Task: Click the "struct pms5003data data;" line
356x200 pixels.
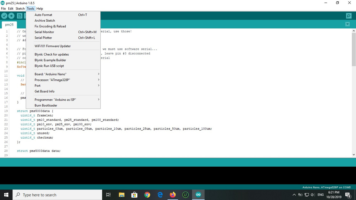Action: click(39, 151)
